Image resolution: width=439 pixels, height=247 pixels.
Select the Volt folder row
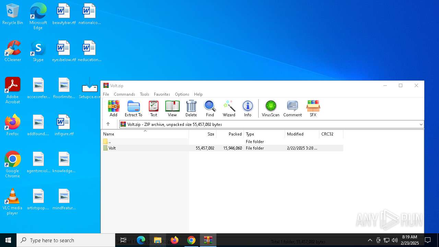click(x=222, y=148)
